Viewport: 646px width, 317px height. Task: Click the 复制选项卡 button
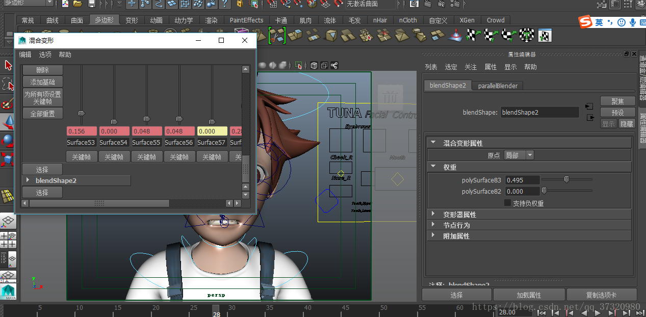602,295
